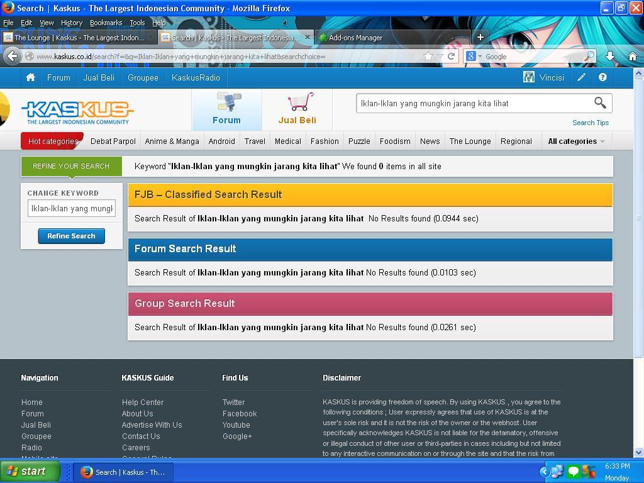
Task: Click the reload page icon
Action: coord(451,56)
